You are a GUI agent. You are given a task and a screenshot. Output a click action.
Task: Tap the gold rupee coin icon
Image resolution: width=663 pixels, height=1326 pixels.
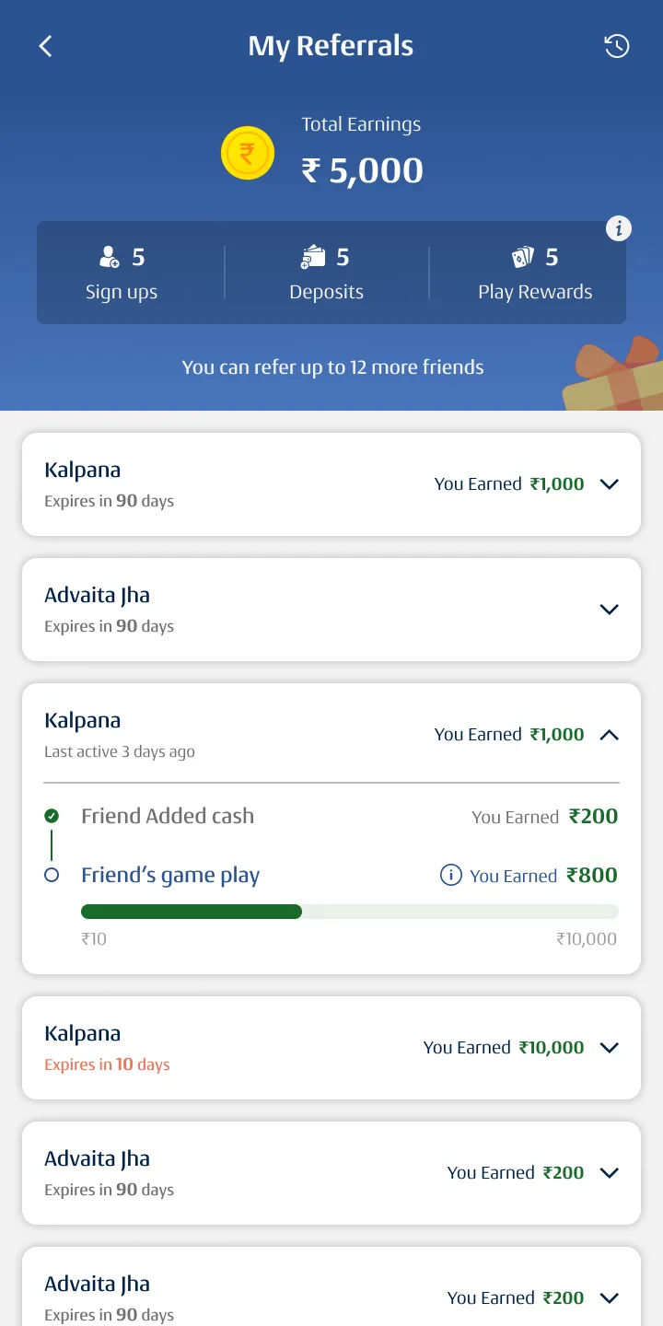point(248,153)
